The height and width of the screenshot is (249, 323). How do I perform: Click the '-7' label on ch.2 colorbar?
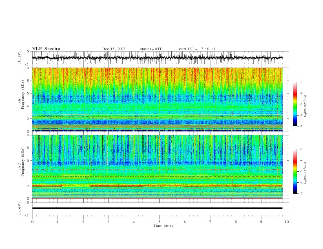(x=301, y=194)
